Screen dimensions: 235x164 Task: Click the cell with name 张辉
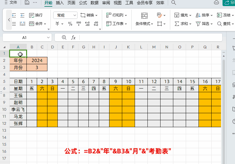click(x=18, y=124)
